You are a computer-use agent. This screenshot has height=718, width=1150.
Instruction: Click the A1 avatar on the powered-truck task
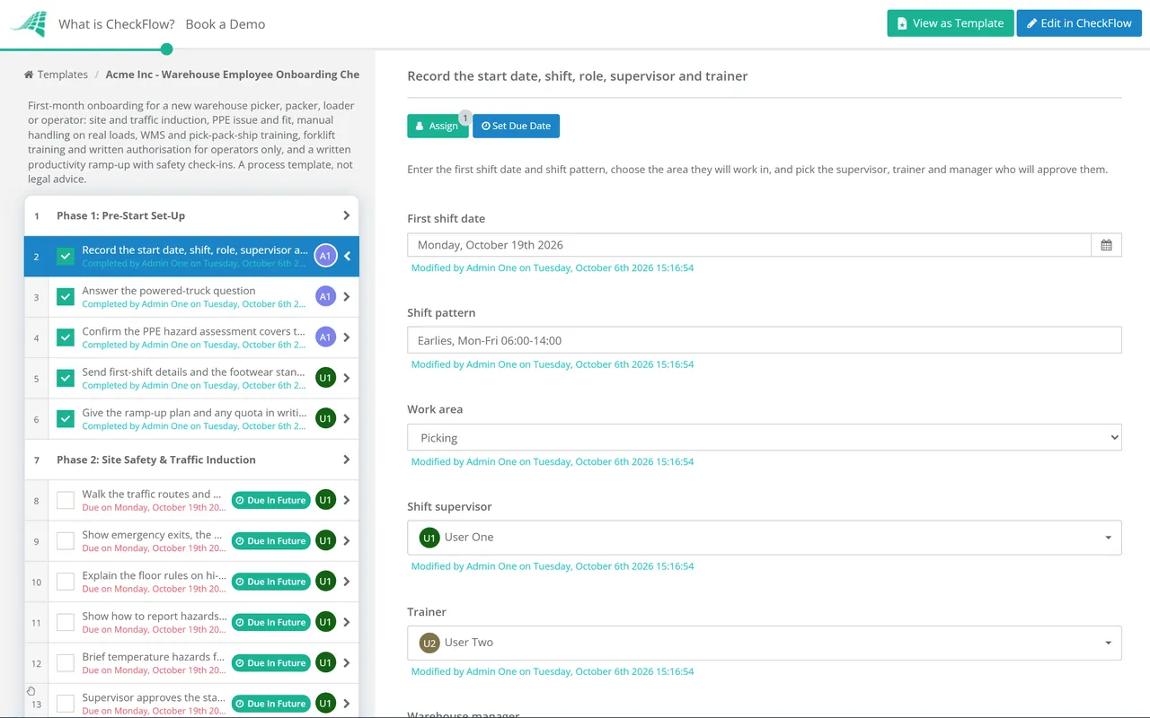tap(325, 296)
